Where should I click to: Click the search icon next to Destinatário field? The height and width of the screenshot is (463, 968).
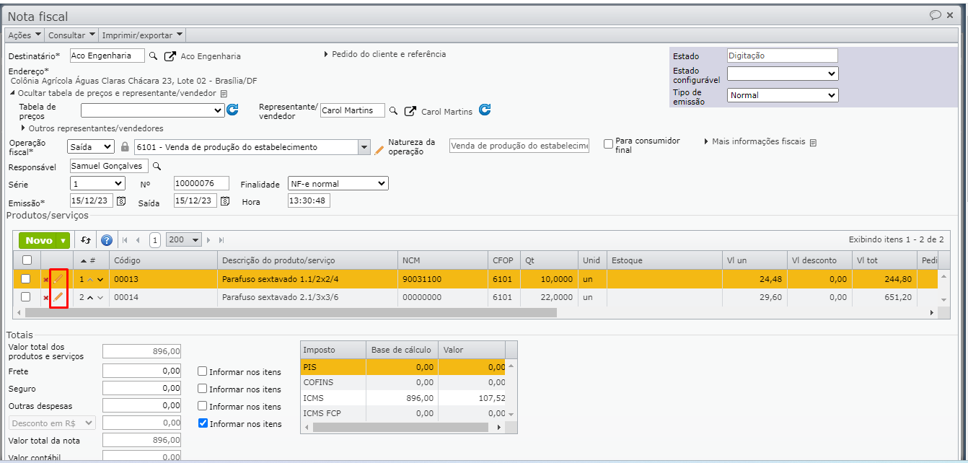pyautogui.click(x=153, y=56)
